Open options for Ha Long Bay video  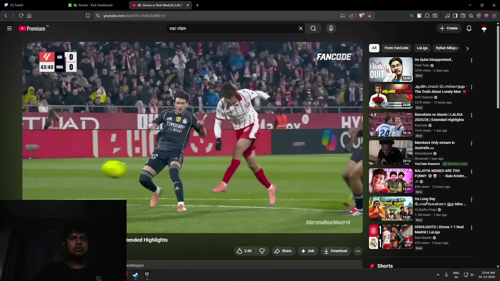click(471, 199)
